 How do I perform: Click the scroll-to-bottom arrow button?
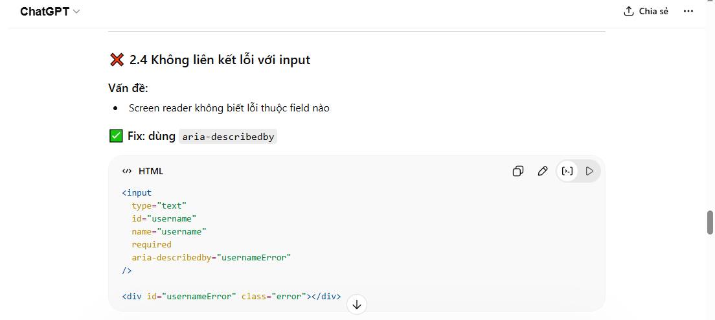357,304
